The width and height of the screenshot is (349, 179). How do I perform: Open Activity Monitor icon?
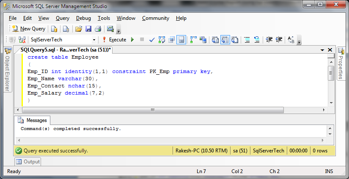(x=110, y=29)
